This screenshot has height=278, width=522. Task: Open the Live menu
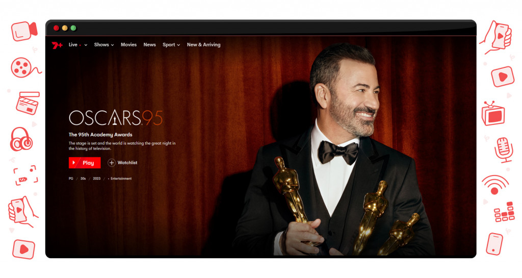coord(73,44)
